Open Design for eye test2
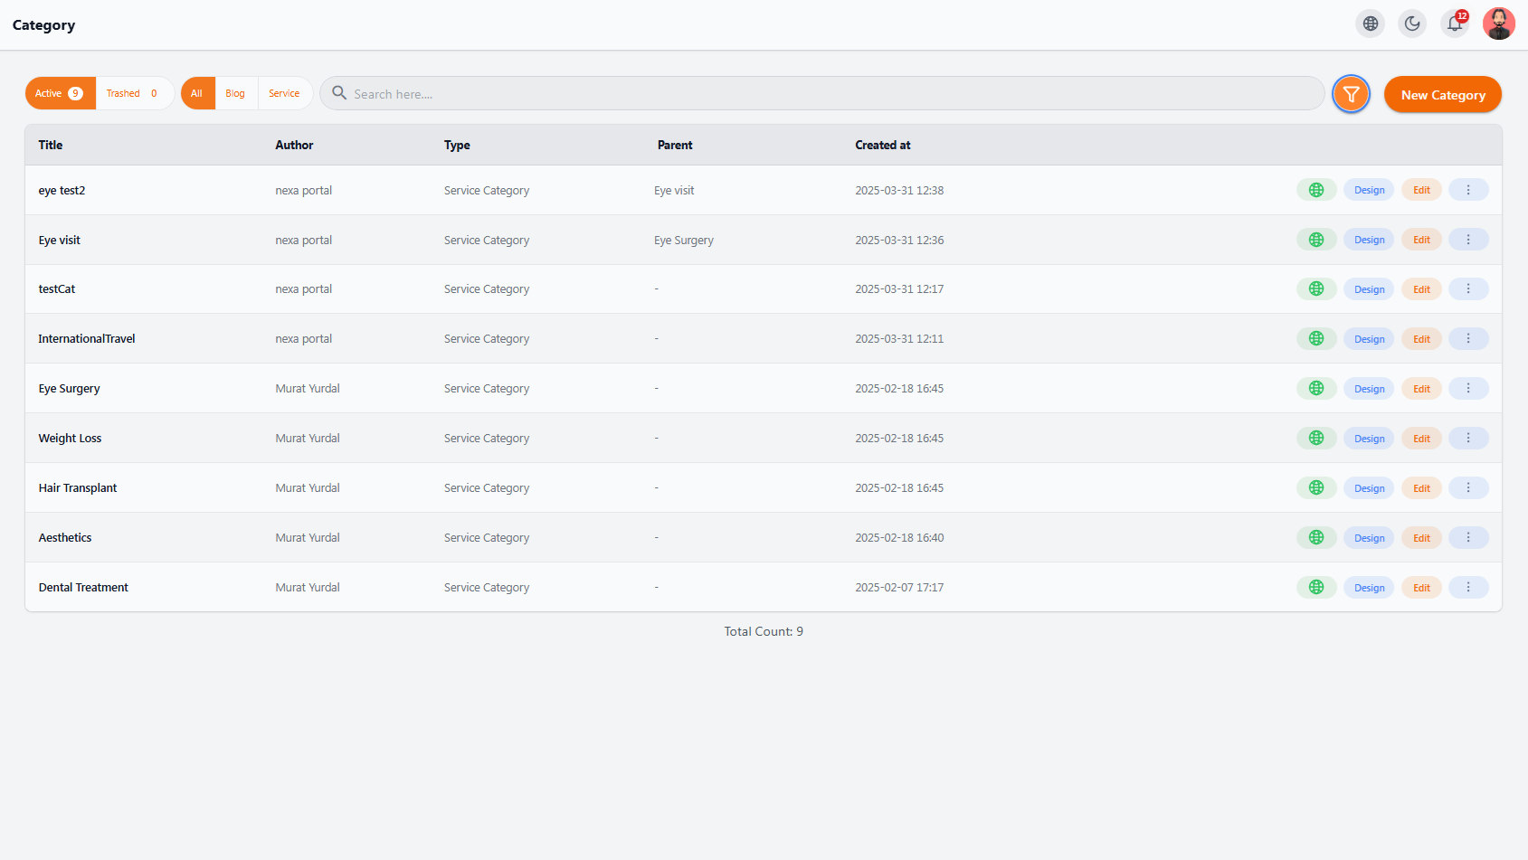 pos(1369,190)
